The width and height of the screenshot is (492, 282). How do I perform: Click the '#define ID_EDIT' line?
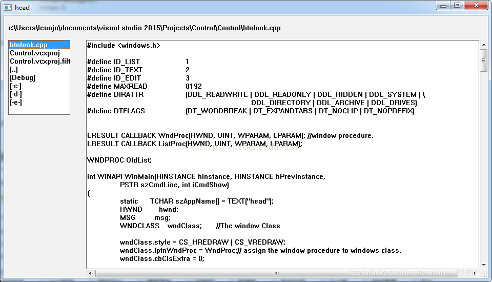coord(138,78)
